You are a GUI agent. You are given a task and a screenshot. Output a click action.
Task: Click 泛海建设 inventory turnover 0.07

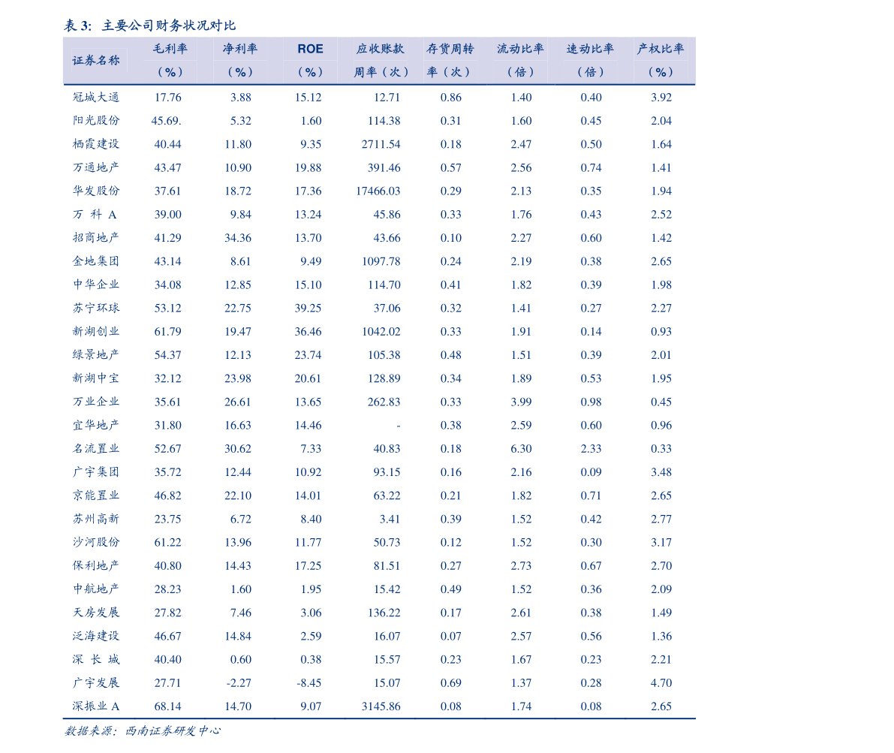(451, 636)
